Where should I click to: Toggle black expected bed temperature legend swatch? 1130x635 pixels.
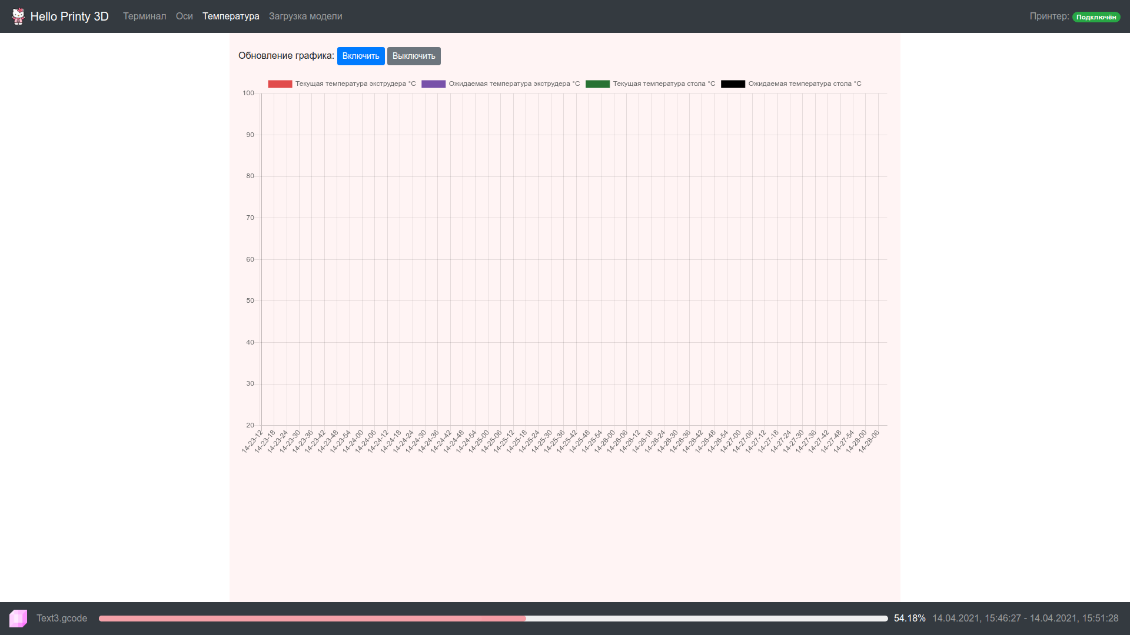coord(733,84)
